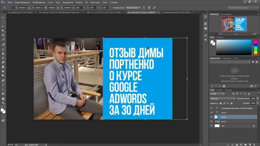Create new adjustment layer icon
260x146 pixels.
point(241,145)
